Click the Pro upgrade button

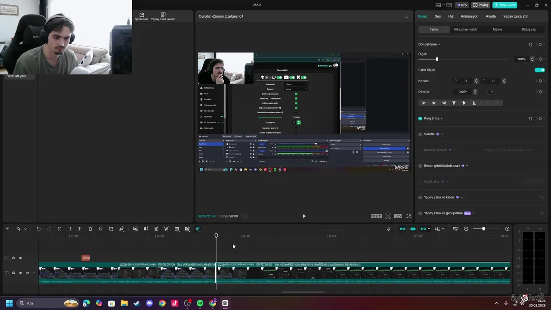point(462,5)
